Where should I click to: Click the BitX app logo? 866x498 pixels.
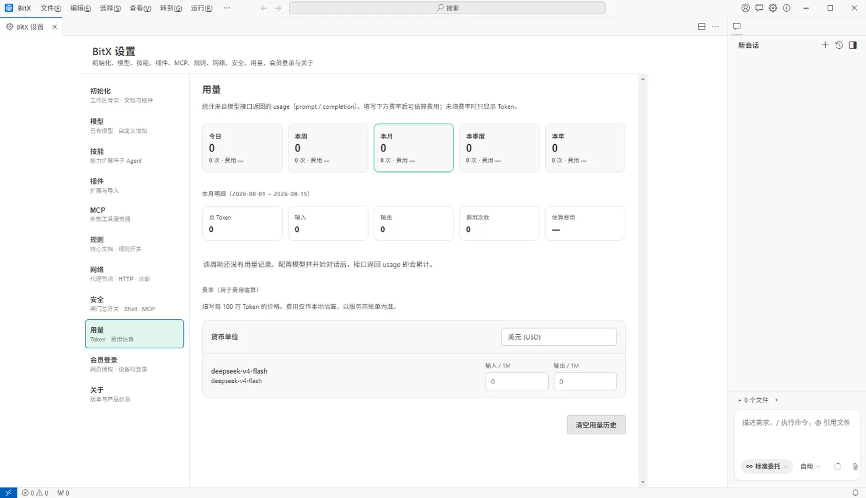tap(9, 8)
